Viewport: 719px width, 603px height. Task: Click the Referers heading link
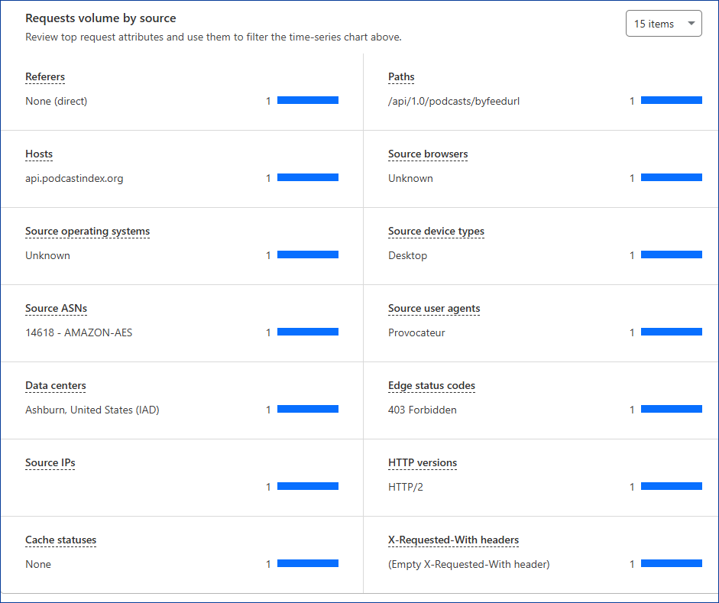click(45, 77)
